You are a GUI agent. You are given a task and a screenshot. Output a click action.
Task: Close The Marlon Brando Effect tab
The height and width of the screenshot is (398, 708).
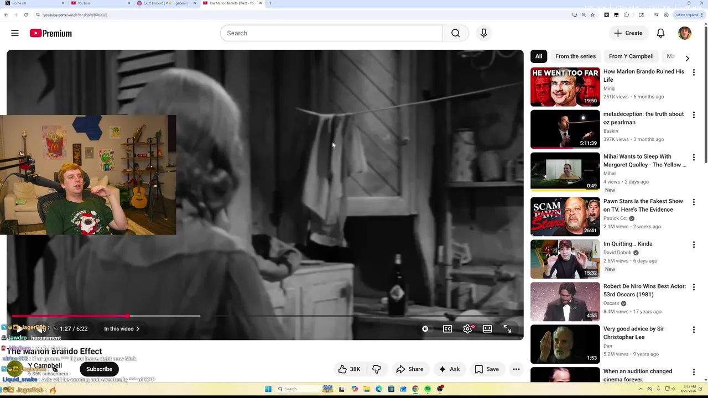(x=260, y=3)
